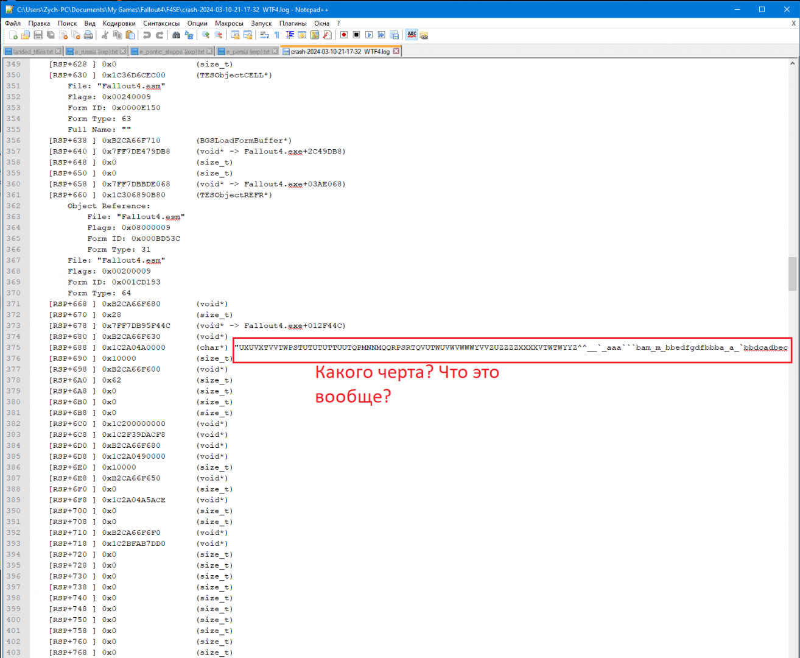The width and height of the screenshot is (800, 658).
Task: Click the New file toolbar icon
Action: [13, 35]
